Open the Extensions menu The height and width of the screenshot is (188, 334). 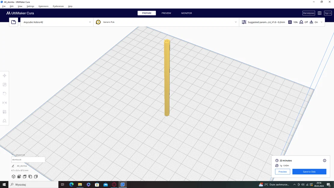click(x=44, y=6)
